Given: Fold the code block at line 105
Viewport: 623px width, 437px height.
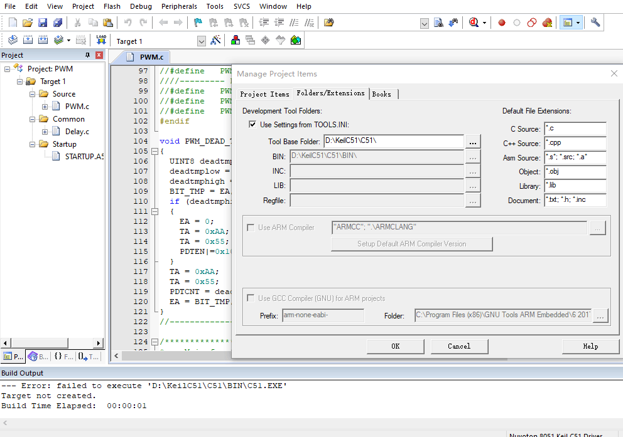Looking at the screenshot, I should (x=154, y=151).
